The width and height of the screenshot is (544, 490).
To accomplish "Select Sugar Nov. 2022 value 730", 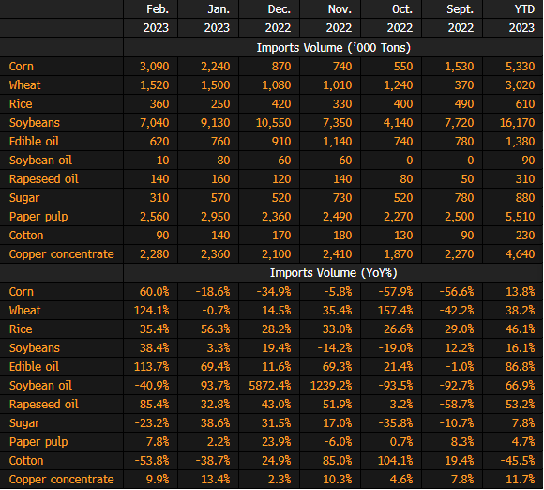I will click(x=342, y=198).
